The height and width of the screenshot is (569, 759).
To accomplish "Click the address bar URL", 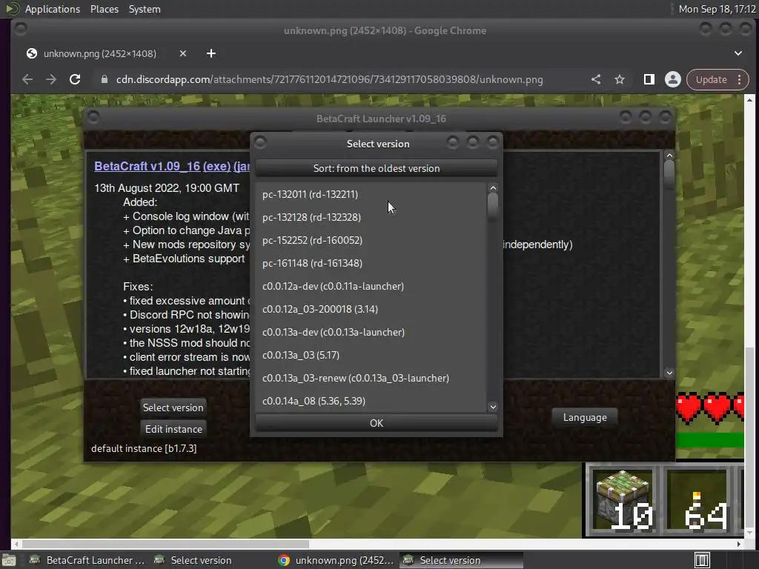I will pyautogui.click(x=329, y=79).
